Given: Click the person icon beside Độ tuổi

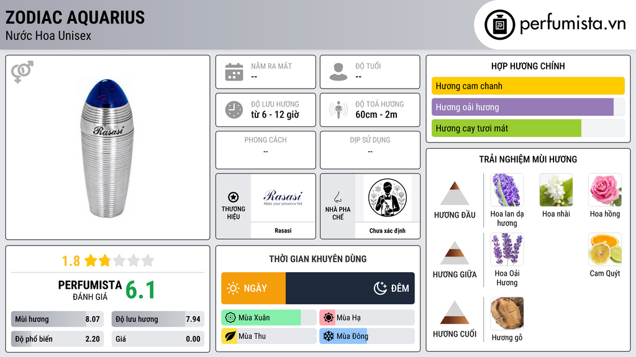Looking at the screenshot, I should [x=338, y=72].
